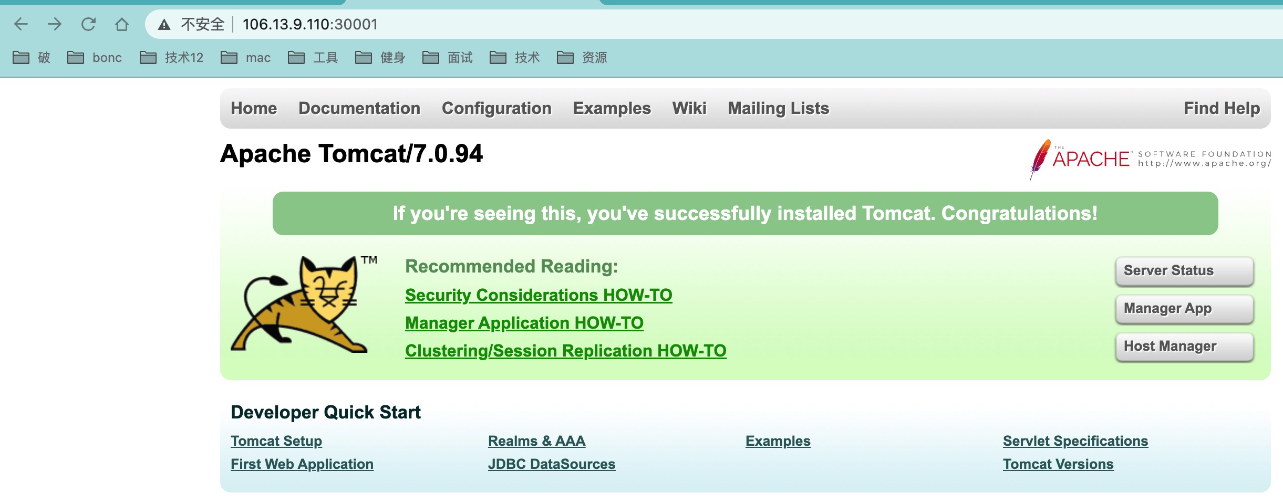1283x503 pixels.
Task: Open the 资源 bookmark folder
Action: pyautogui.click(x=582, y=57)
